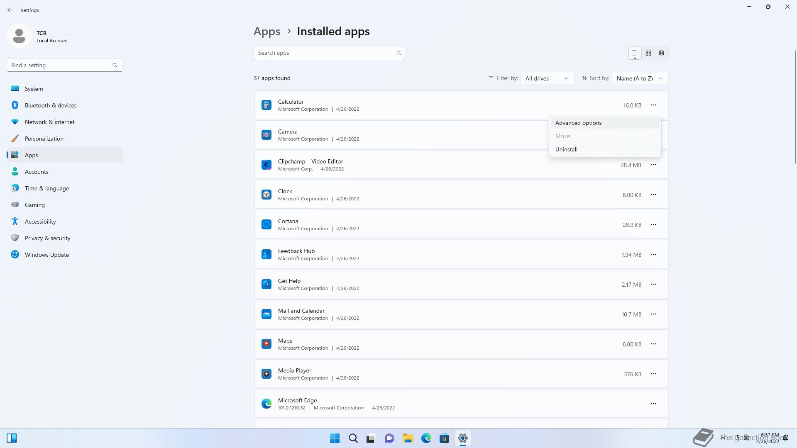Switch to grid view layout icon
This screenshot has width=797, height=448.
pyautogui.click(x=648, y=53)
